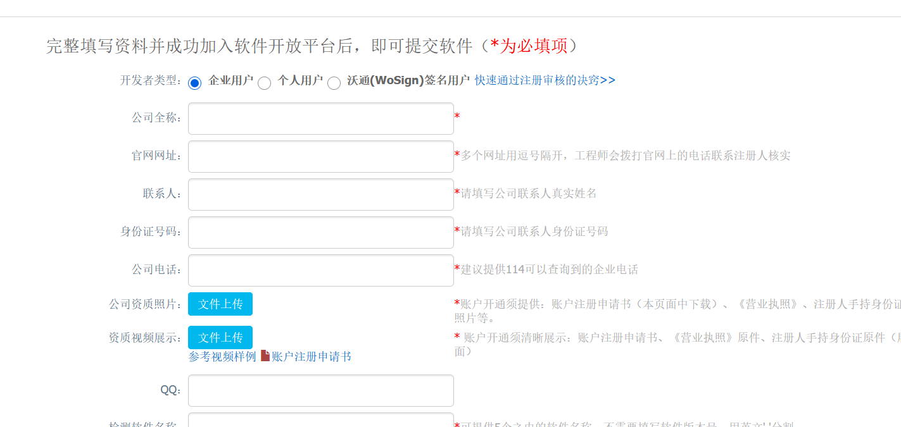Select the 企业用户 radio button
Viewport: 901px width, 427px height.
coord(195,83)
